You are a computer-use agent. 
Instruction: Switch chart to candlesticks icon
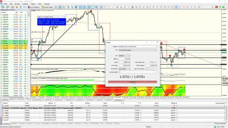60,7
